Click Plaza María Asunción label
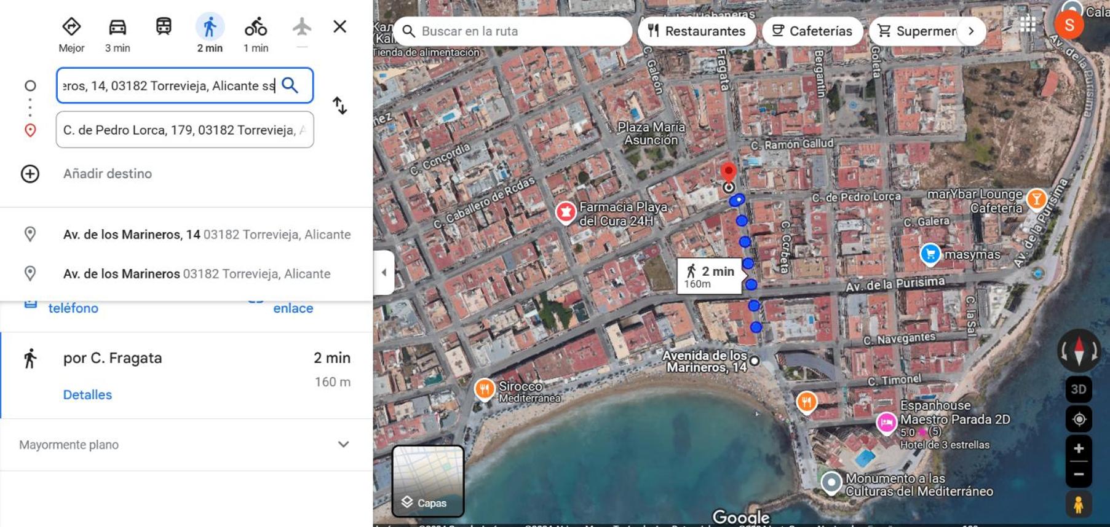This screenshot has height=527, width=1110. coord(651,133)
